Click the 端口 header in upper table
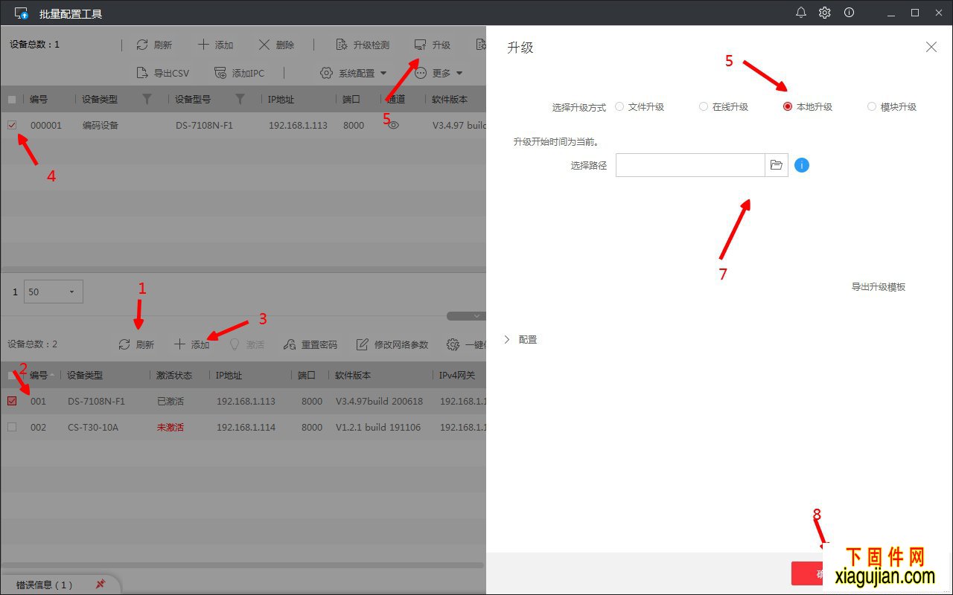The height and width of the screenshot is (595, 953). pyautogui.click(x=351, y=99)
